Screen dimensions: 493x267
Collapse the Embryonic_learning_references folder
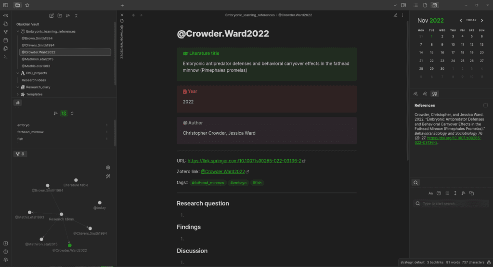pyautogui.click(x=18, y=31)
